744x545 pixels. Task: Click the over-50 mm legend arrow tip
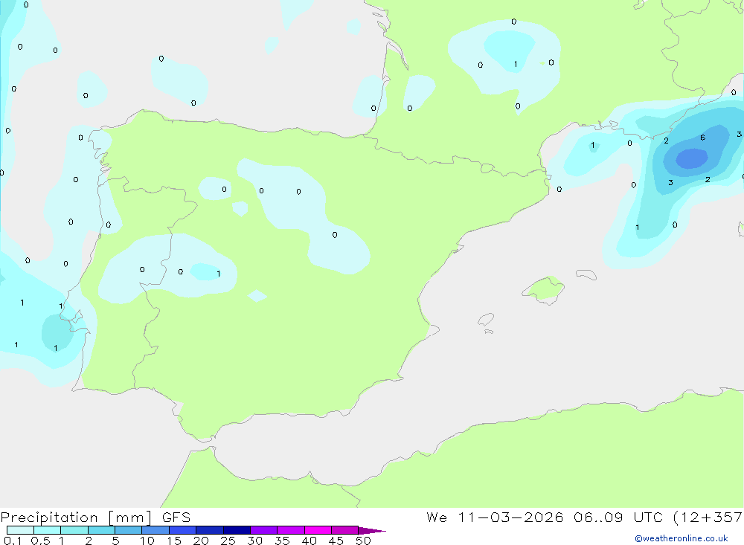[x=371, y=531]
